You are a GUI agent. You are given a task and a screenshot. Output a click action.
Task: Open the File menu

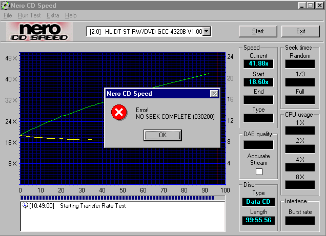8,15
